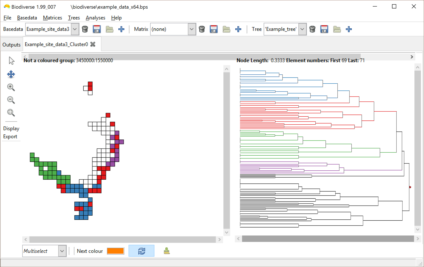Select the pan tool in the left sidebar
The image size is (424, 267).
click(11, 74)
